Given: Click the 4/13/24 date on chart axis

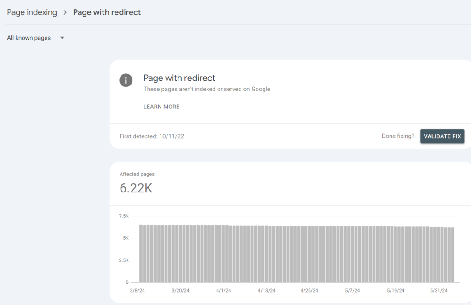Looking at the screenshot, I should click(266, 290).
